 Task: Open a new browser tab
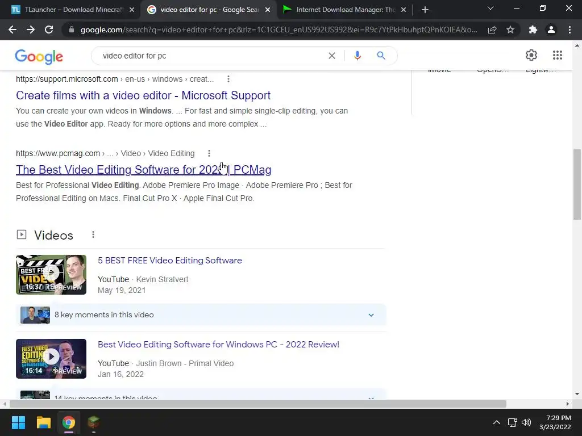(x=425, y=10)
